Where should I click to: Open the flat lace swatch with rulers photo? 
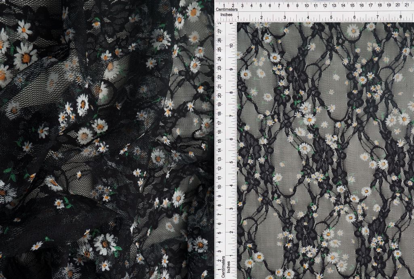tap(314, 139)
